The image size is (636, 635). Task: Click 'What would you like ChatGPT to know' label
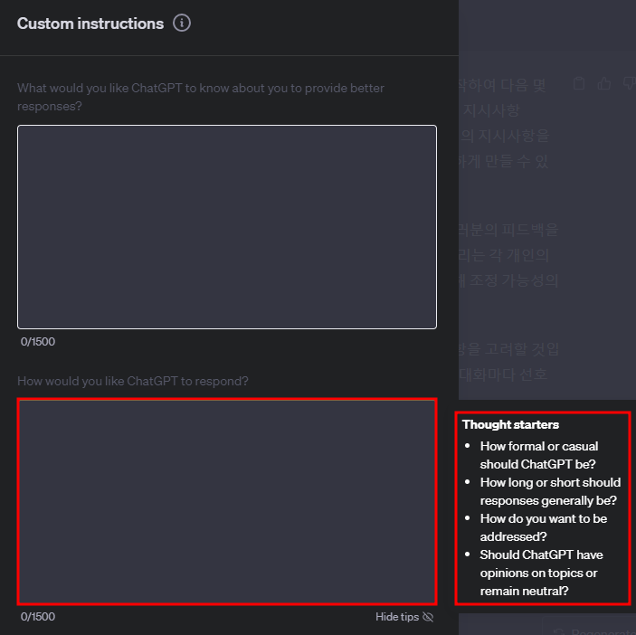pyautogui.click(x=201, y=97)
